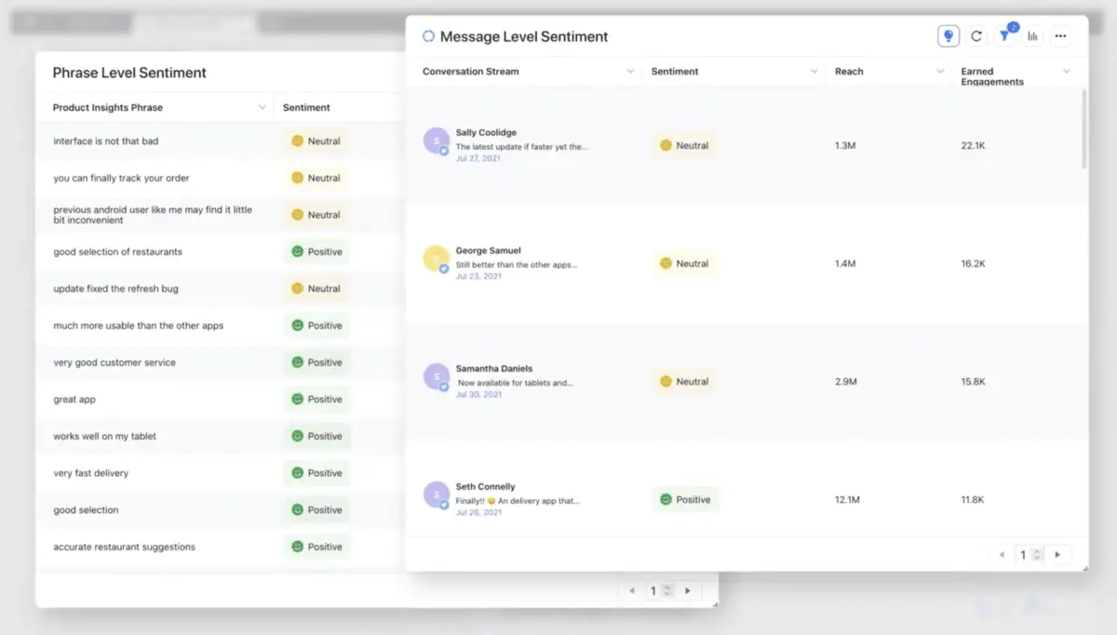1117x635 pixels.
Task: Toggle the Neutral badge for 'interface is not that bad'
Action: coord(316,141)
